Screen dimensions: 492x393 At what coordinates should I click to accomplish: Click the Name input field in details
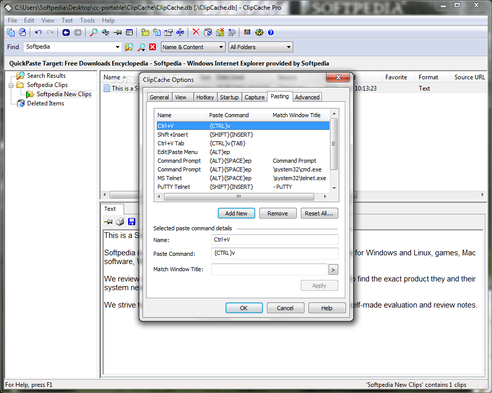275,239
